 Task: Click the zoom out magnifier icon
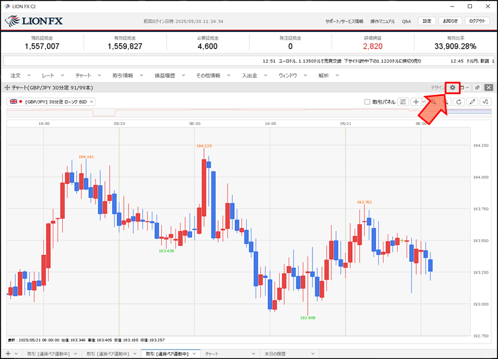click(445, 102)
